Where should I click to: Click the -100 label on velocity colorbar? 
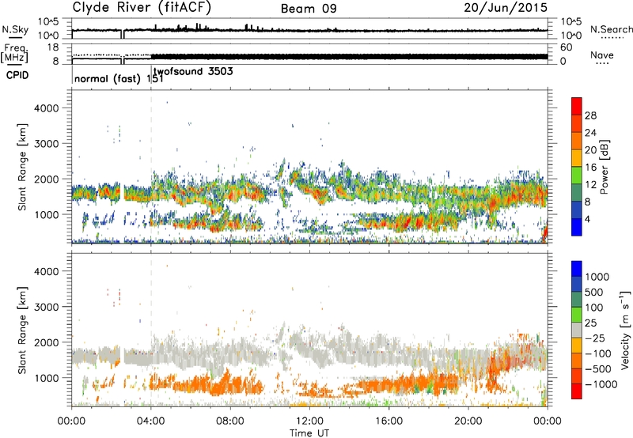[x=598, y=353]
